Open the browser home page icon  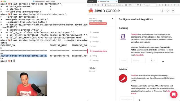(98, 5)
